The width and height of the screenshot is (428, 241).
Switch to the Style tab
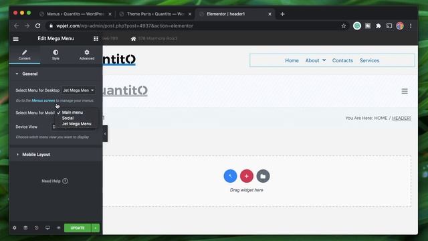click(56, 55)
